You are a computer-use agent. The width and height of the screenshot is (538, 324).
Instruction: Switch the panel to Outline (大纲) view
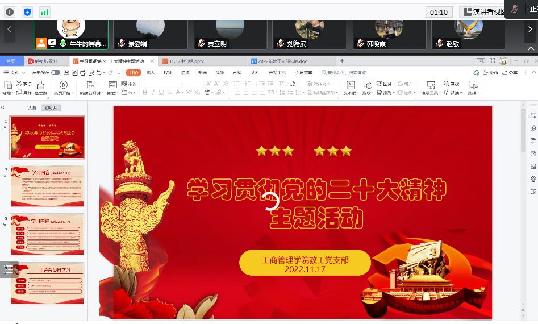(32, 107)
